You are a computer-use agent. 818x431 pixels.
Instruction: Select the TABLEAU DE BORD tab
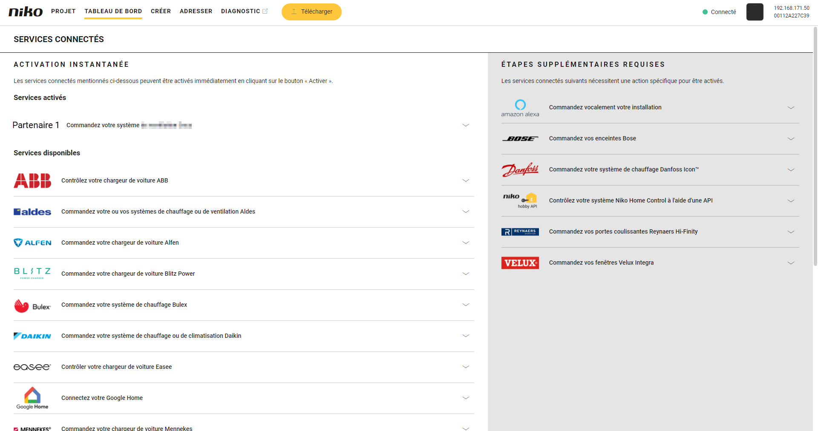pyautogui.click(x=113, y=11)
